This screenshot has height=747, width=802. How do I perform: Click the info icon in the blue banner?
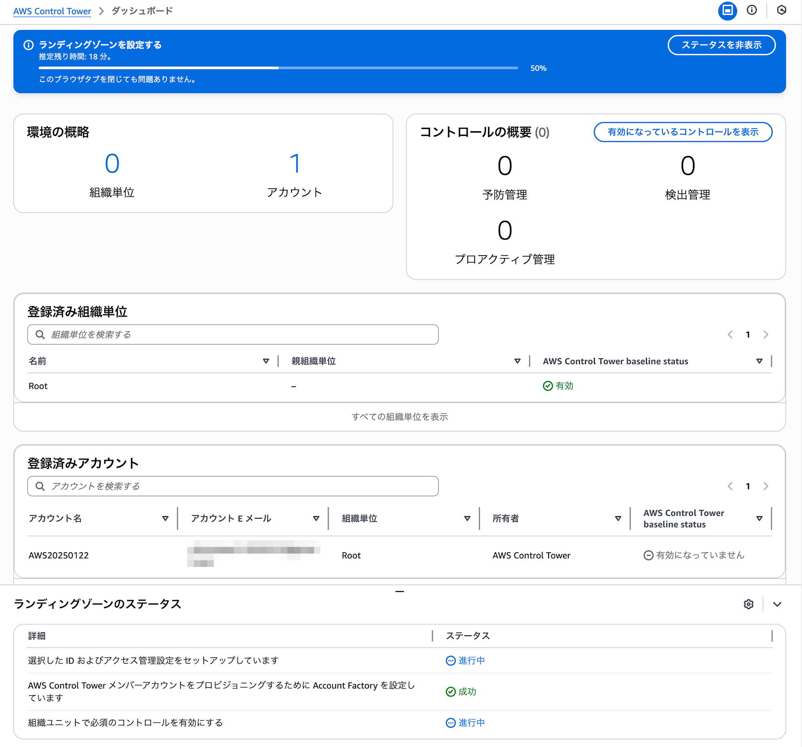coord(28,45)
